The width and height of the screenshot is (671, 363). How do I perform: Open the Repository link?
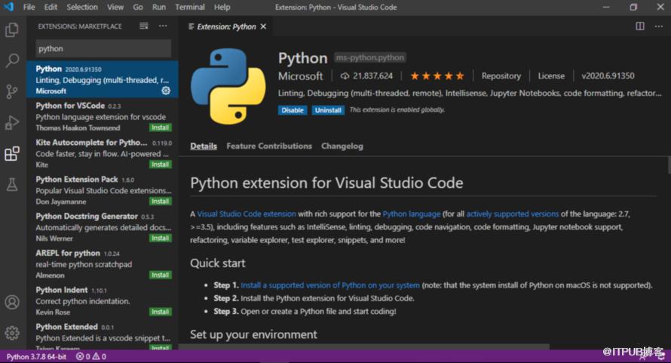pos(501,76)
